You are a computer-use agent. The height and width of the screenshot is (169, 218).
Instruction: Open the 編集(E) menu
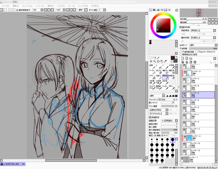pyautogui.click(x=16, y=6)
